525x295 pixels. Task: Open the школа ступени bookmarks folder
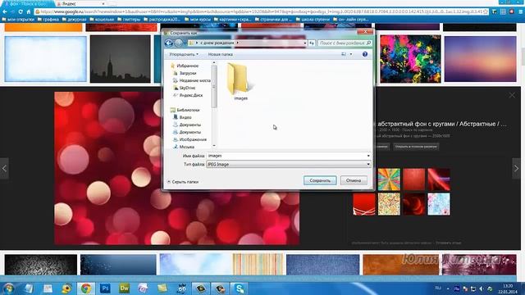pyautogui.click(x=313, y=20)
